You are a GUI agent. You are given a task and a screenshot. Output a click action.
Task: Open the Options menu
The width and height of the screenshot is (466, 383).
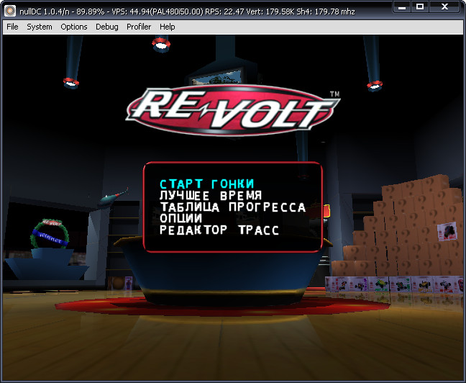pyautogui.click(x=74, y=27)
